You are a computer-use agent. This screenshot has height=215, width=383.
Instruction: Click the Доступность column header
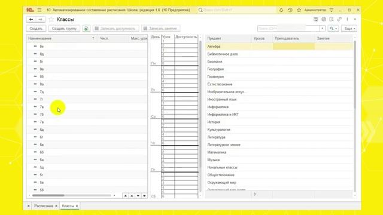click(186, 37)
